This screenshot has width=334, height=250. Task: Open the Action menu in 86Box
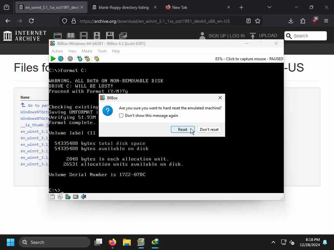coord(57,51)
